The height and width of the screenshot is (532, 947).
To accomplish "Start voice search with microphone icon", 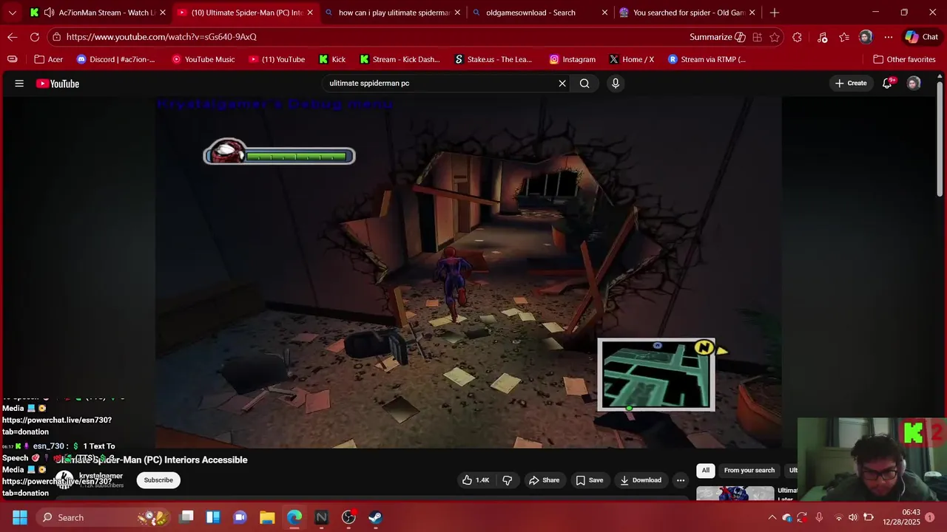I will pos(615,83).
